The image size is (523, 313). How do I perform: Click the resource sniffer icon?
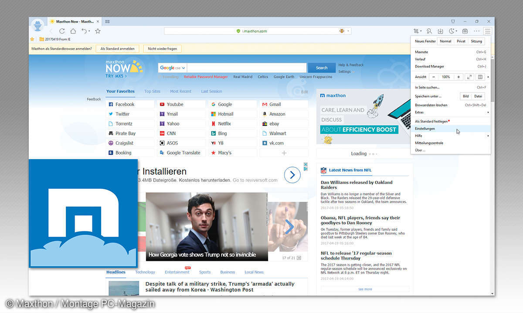429,31
